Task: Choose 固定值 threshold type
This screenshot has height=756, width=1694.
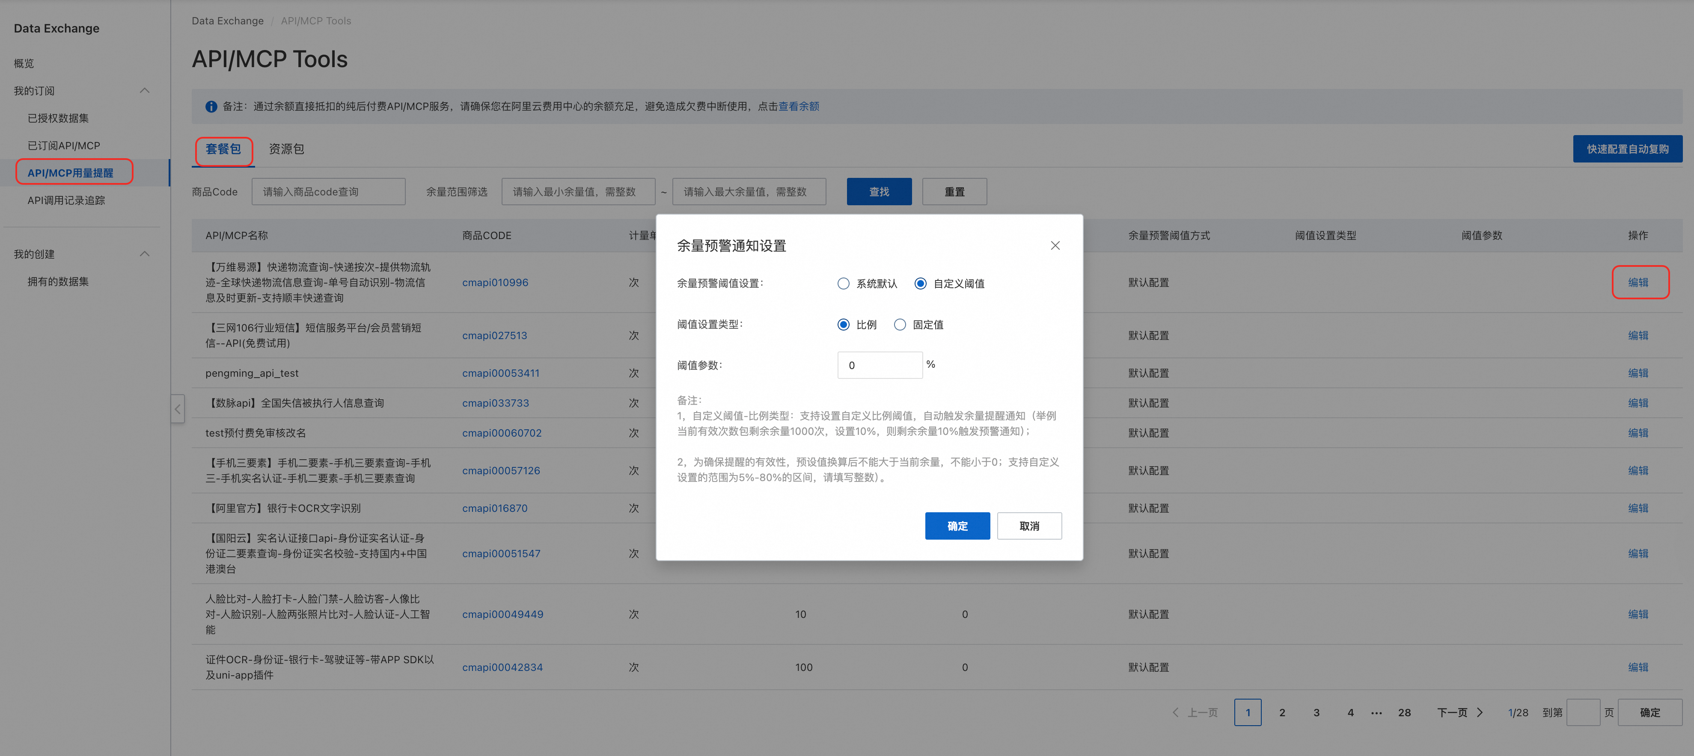Action: (900, 325)
